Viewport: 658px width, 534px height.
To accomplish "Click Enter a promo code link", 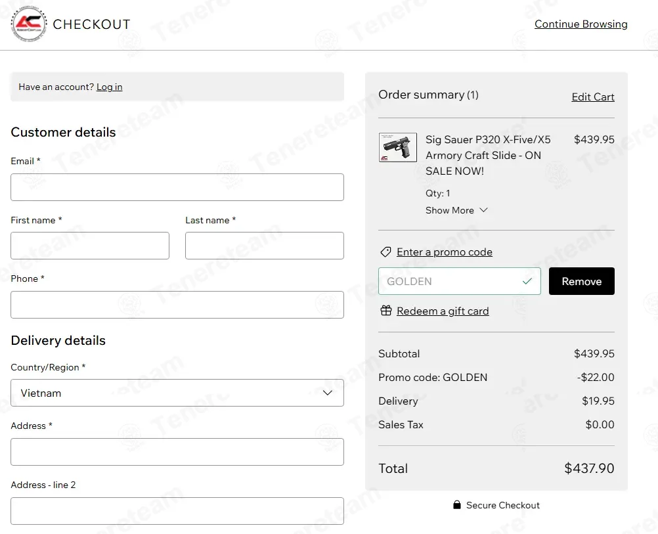I will tap(444, 252).
